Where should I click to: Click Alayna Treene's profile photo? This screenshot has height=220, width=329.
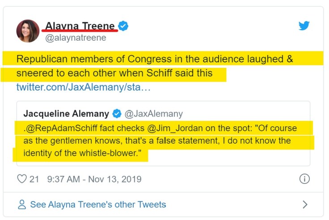click(x=28, y=31)
